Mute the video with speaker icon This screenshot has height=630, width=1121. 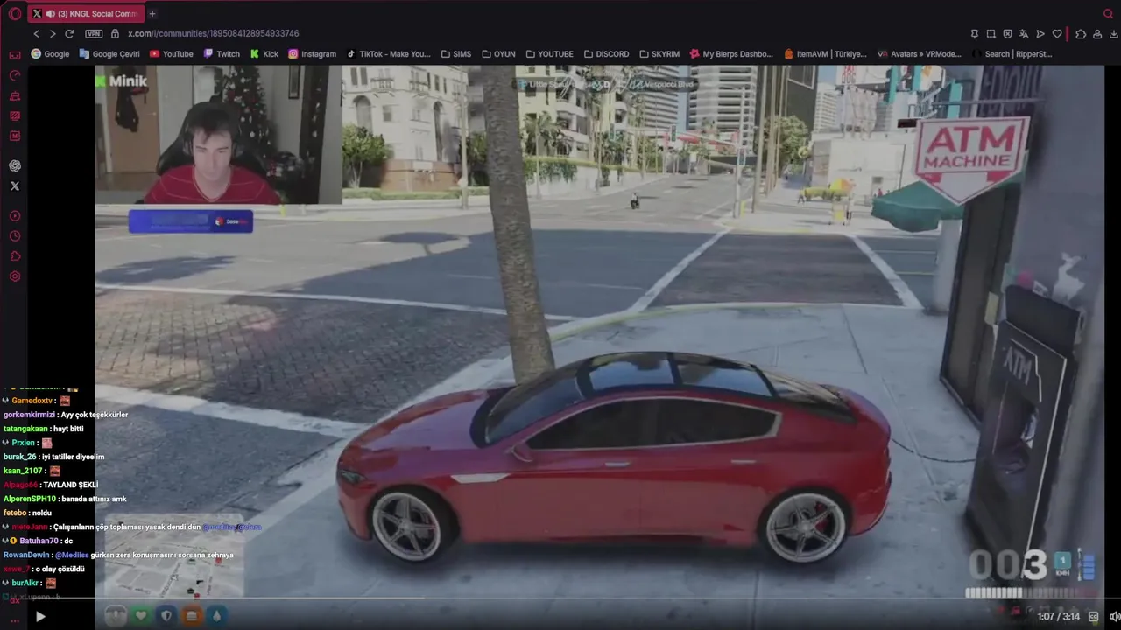coord(1114,616)
